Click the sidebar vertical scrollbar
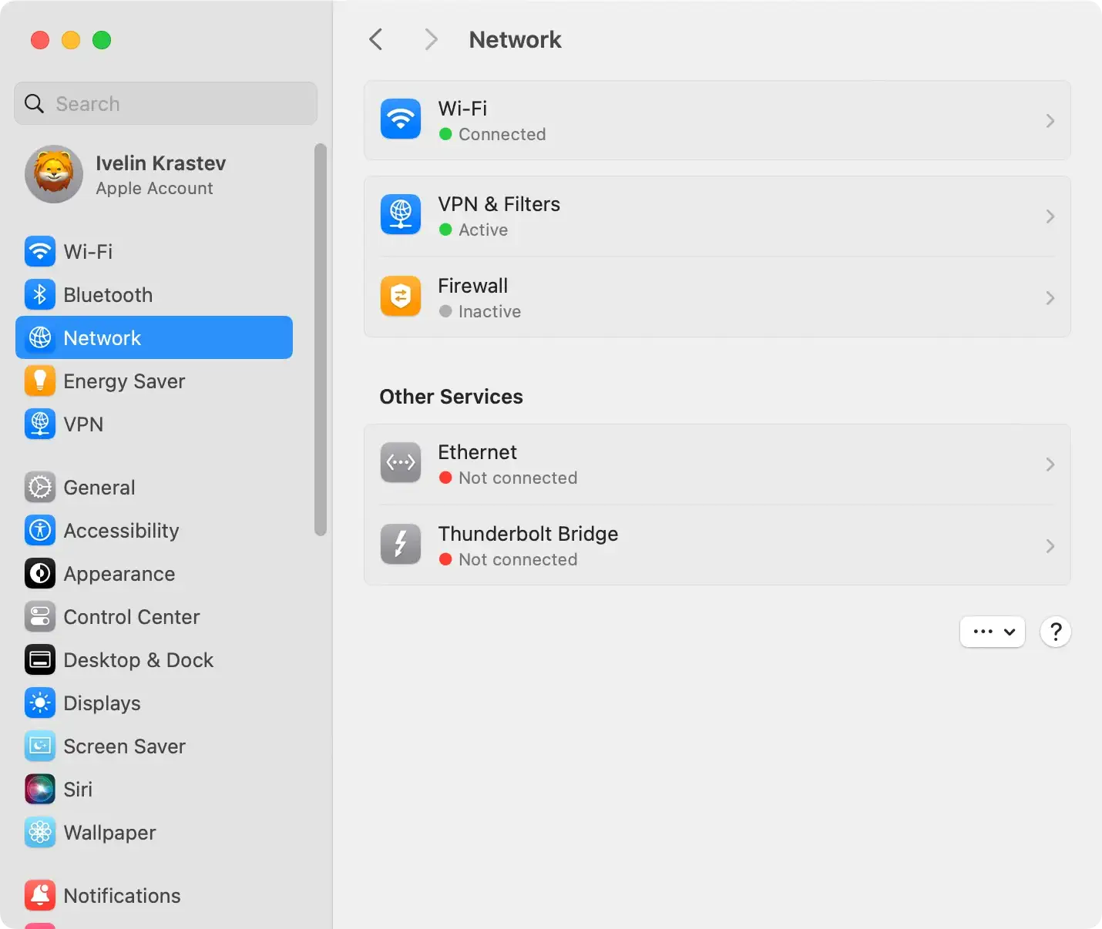Screen dimensions: 1102x929 tap(321, 339)
